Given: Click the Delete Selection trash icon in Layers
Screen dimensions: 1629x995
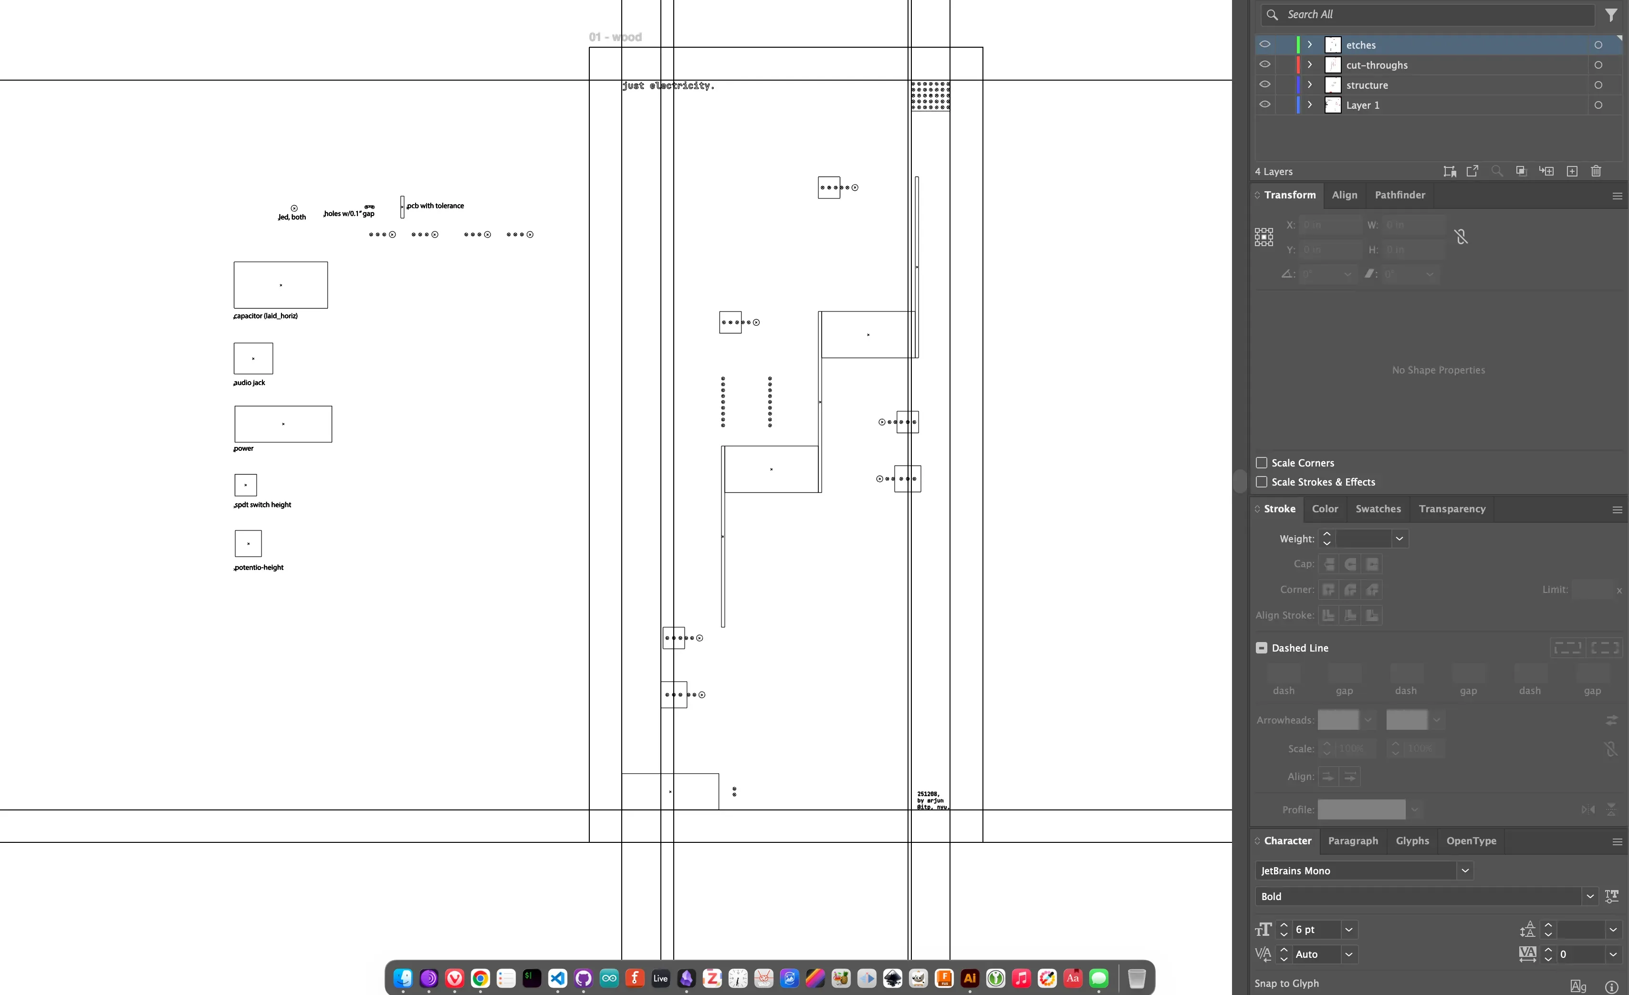Looking at the screenshot, I should pyautogui.click(x=1595, y=171).
